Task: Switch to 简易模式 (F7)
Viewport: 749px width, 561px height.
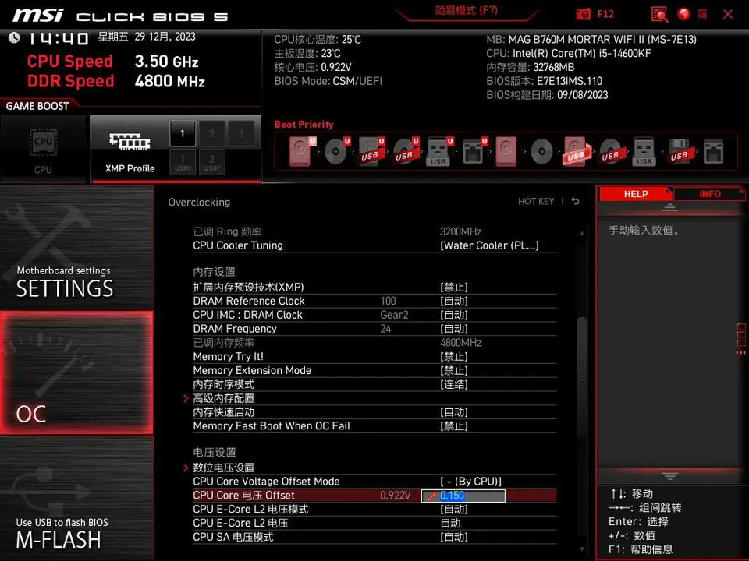Action: pos(467,10)
